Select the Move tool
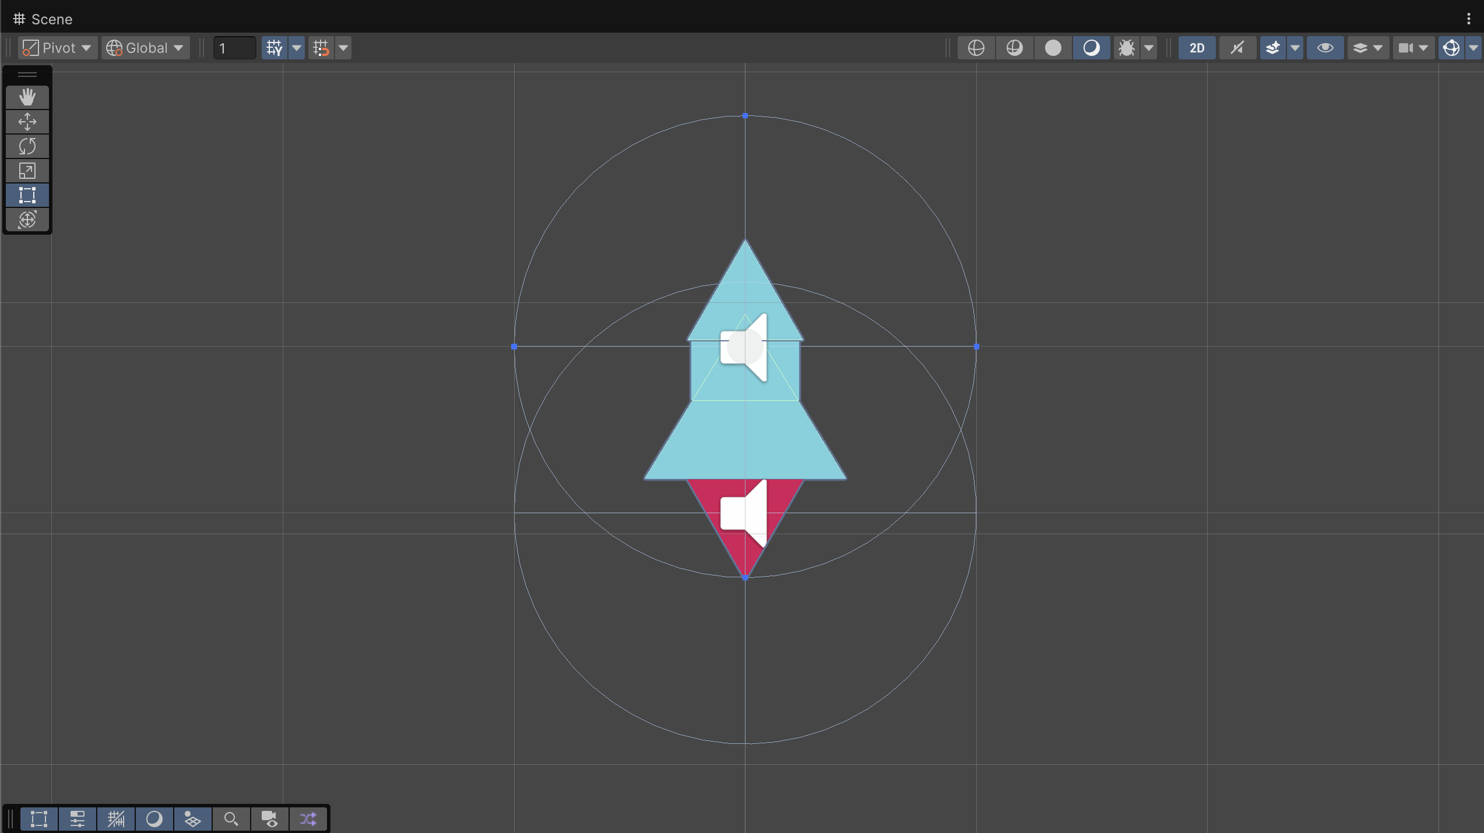 click(x=27, y=121)
